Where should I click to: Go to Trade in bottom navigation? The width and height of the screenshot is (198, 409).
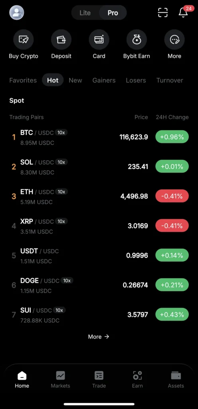tap(99, 379)
